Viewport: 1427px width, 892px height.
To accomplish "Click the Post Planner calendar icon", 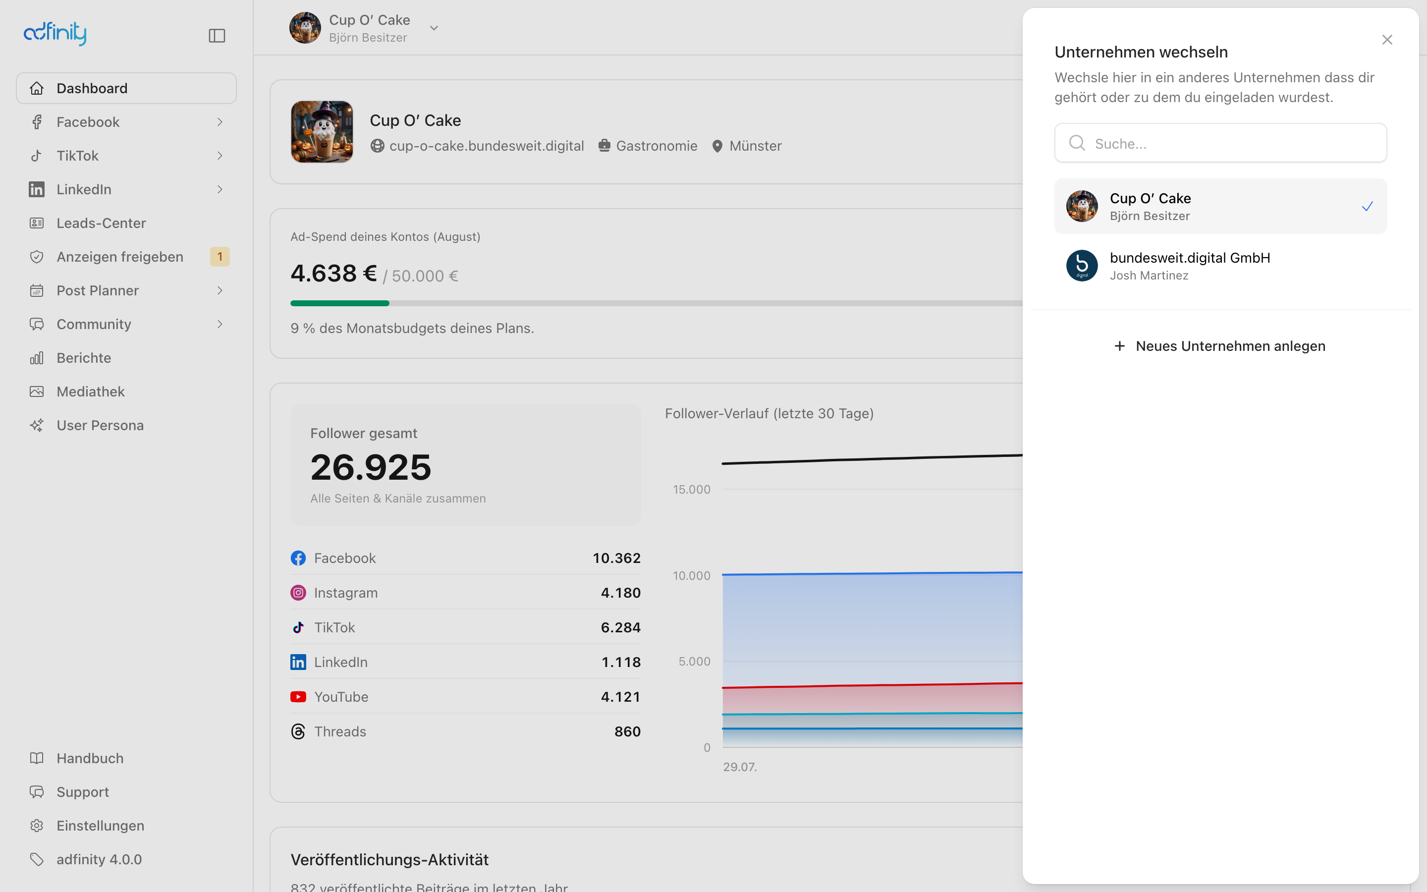I will click(x=37, y=290).
